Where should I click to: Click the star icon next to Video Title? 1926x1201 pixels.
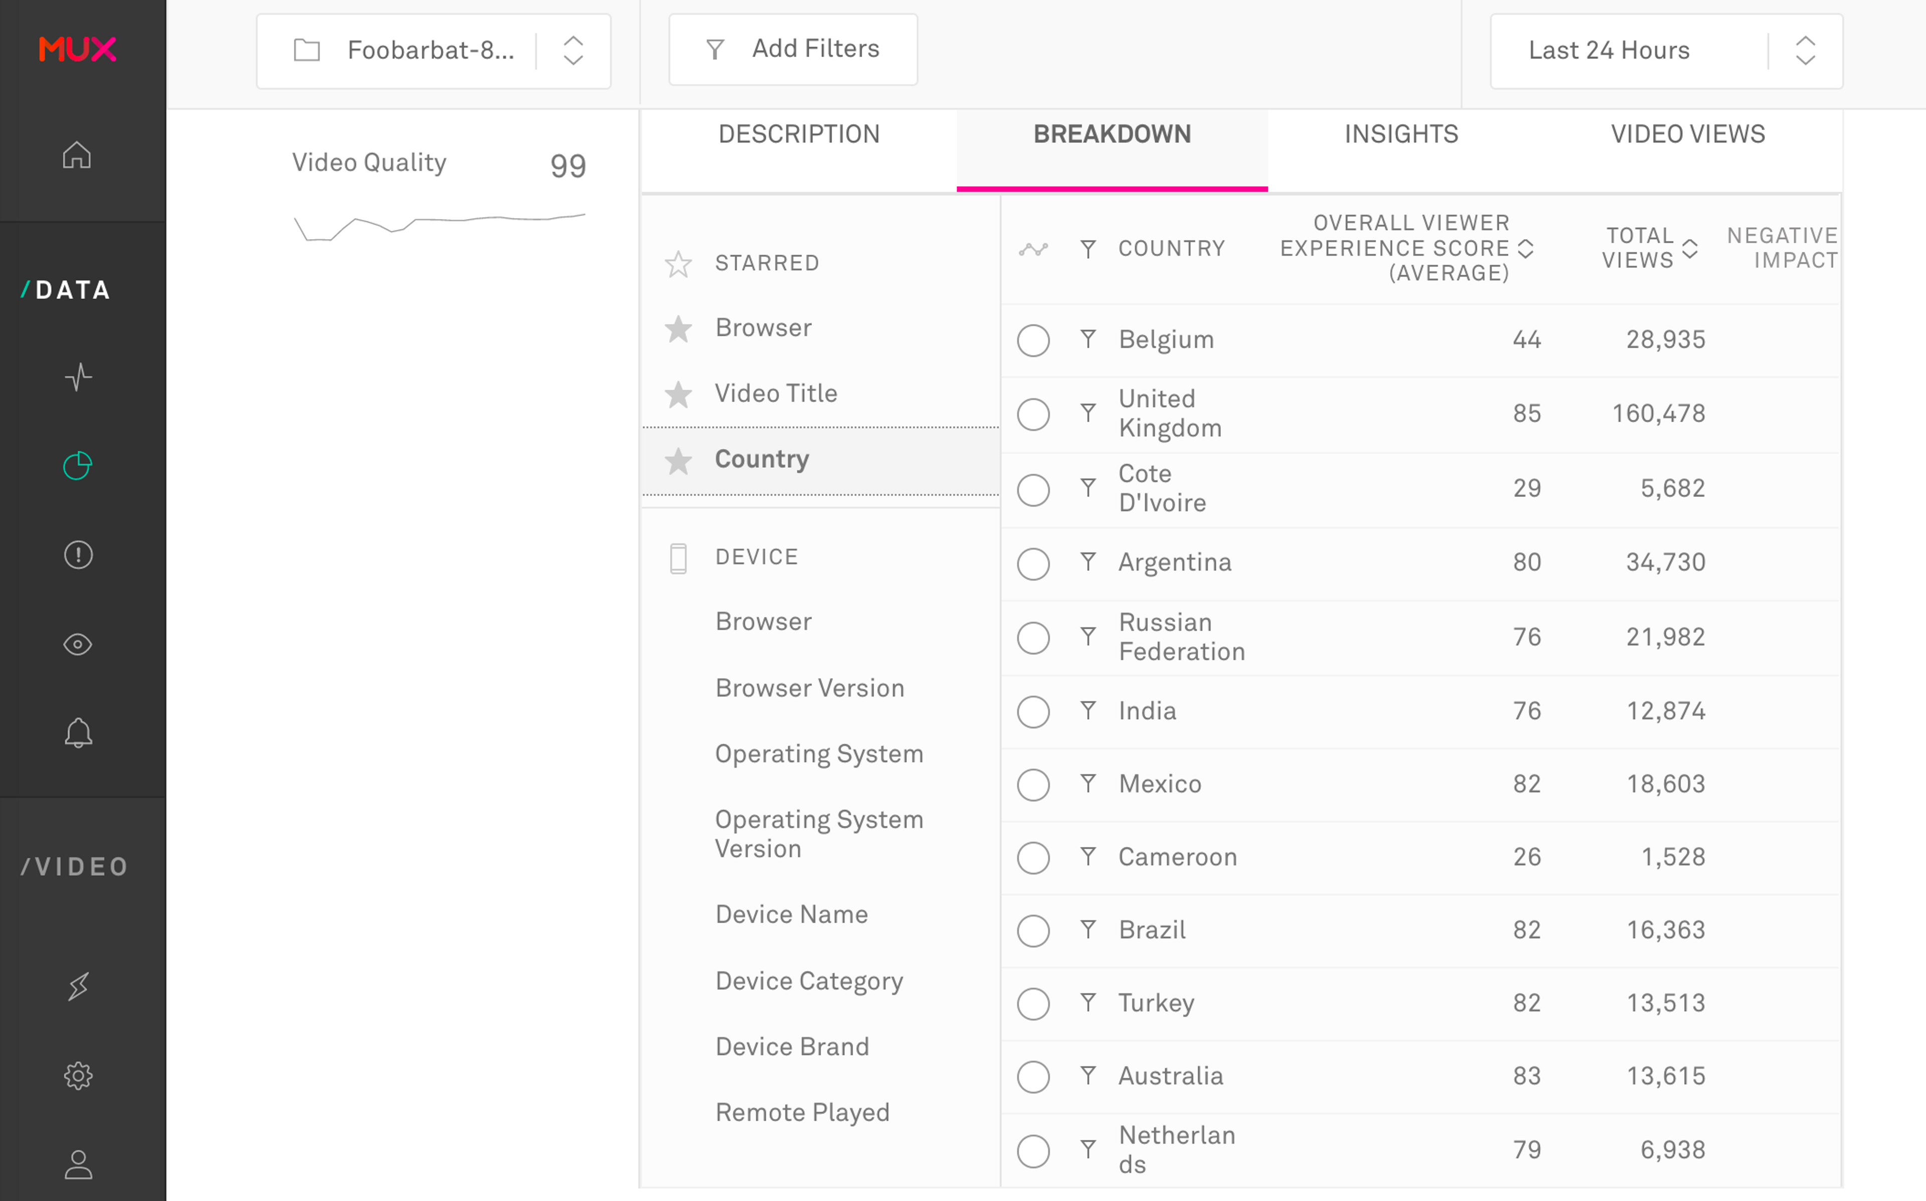[678, 393]
